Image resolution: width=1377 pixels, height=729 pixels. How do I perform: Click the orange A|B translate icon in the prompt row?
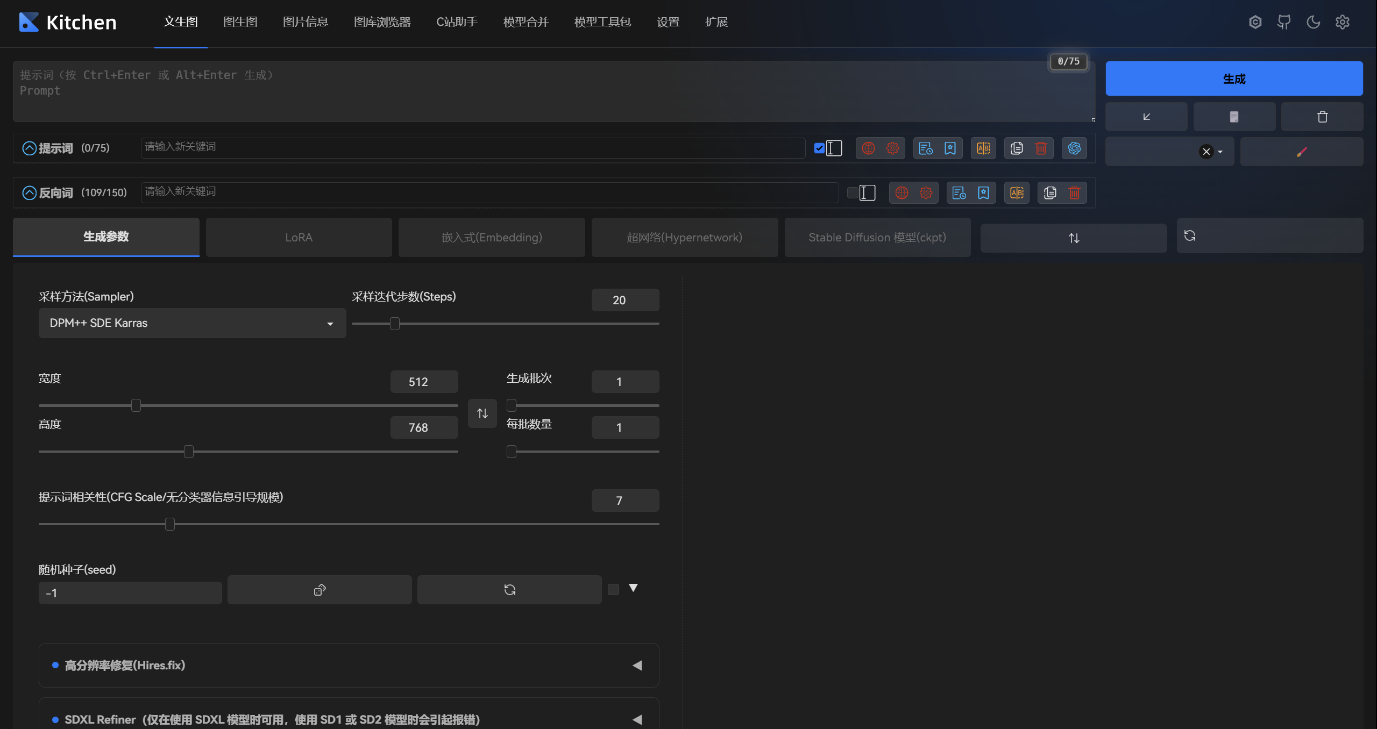[983, 148]
